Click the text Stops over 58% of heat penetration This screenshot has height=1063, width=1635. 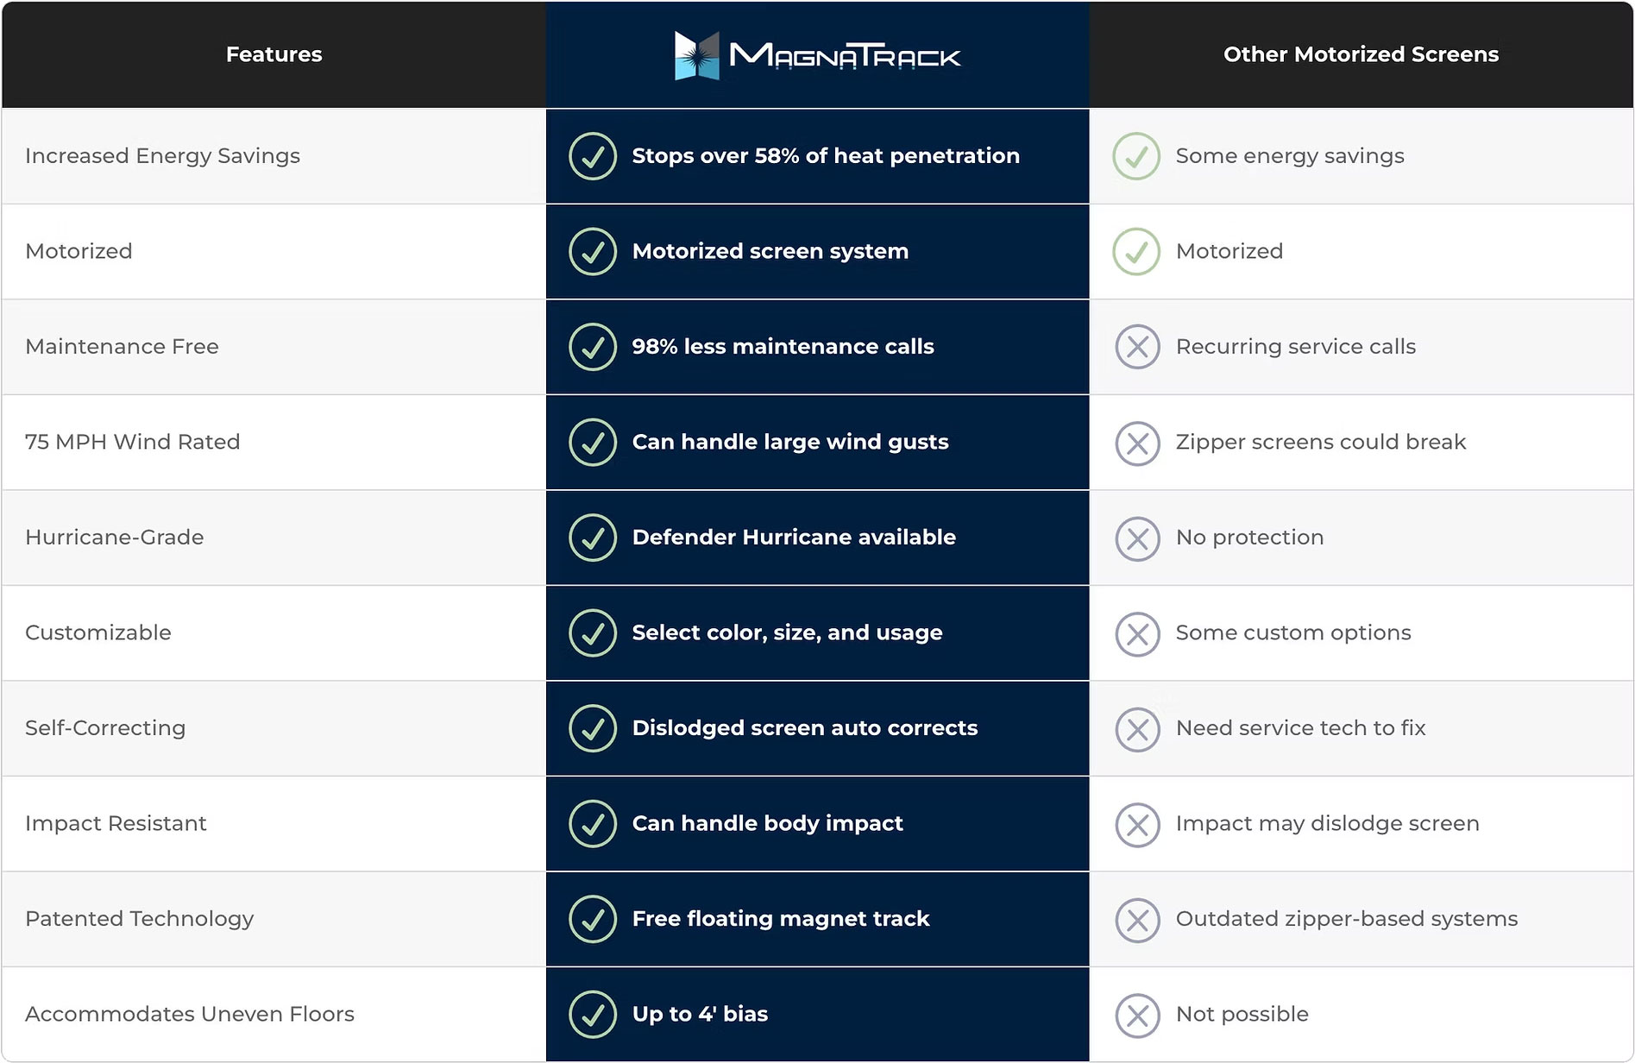[x=826, y=156]
